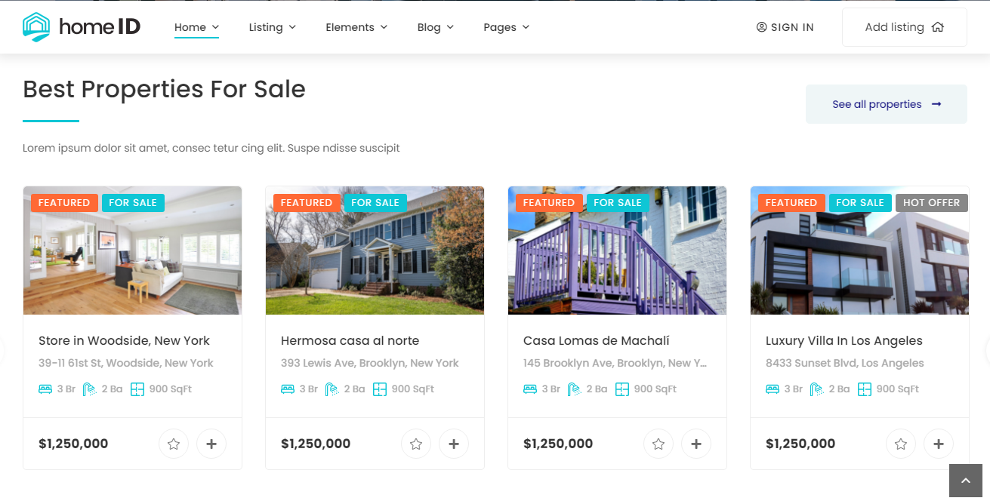
Task: Click the user icon beside SIGN IN
Action: (x=761, y=27)
